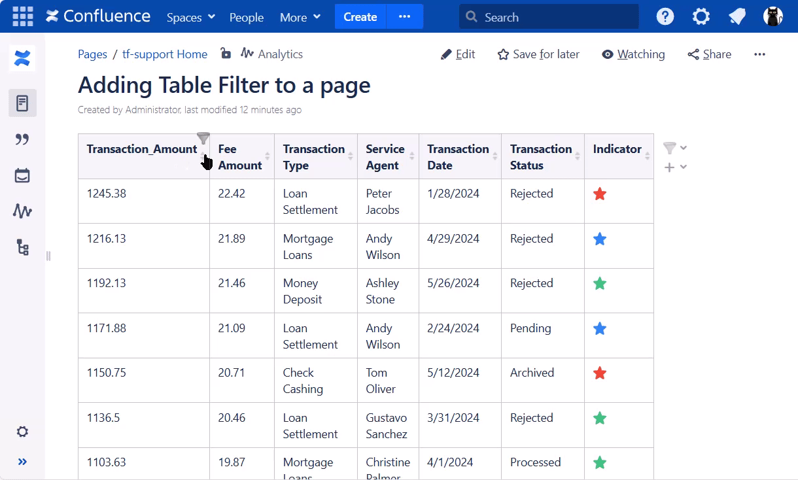Click in the Search field

556,17
